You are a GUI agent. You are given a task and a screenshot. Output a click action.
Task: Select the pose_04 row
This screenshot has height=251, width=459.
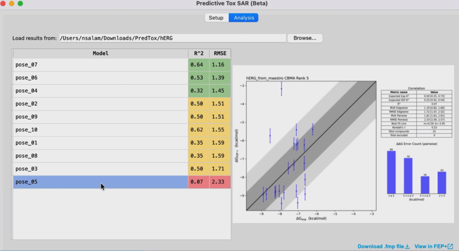pos(122,91)
